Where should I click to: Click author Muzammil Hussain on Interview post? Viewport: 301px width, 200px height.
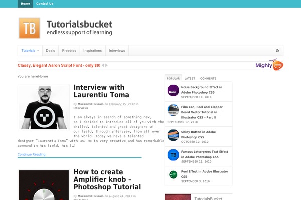click(90, 104)
